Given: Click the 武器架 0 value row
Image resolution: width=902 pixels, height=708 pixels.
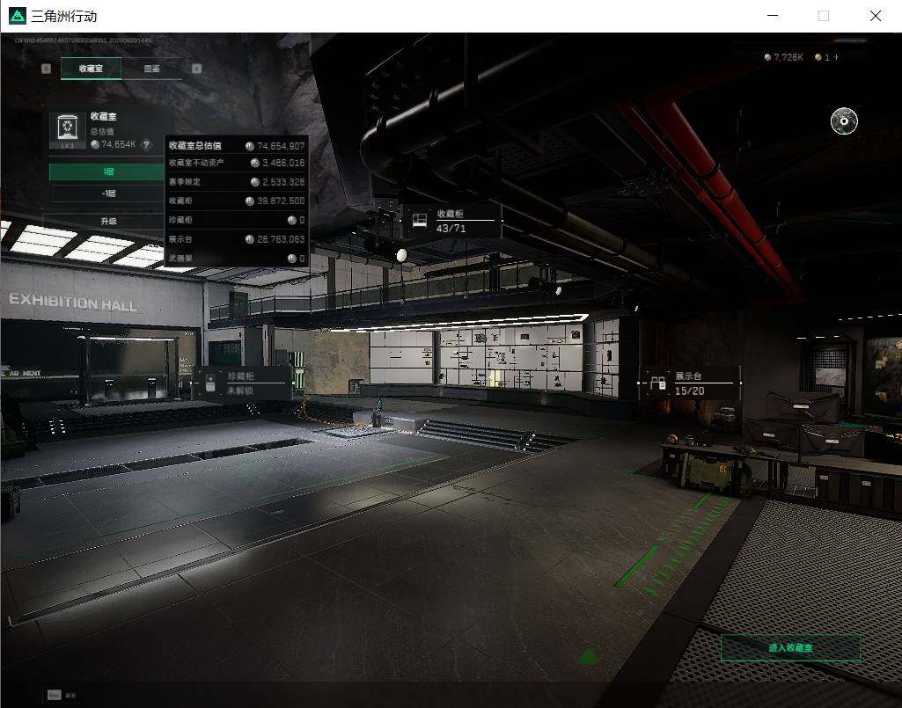Looking at the screenshot, I should coord(237,259).
